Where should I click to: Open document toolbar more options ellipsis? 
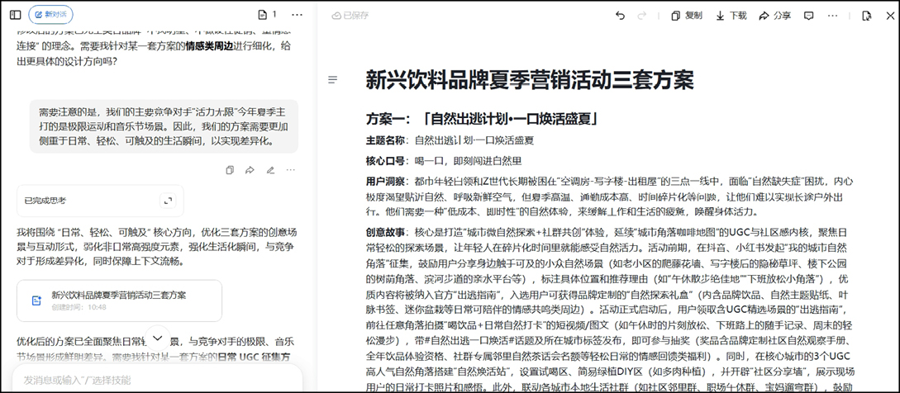(836, 16)
